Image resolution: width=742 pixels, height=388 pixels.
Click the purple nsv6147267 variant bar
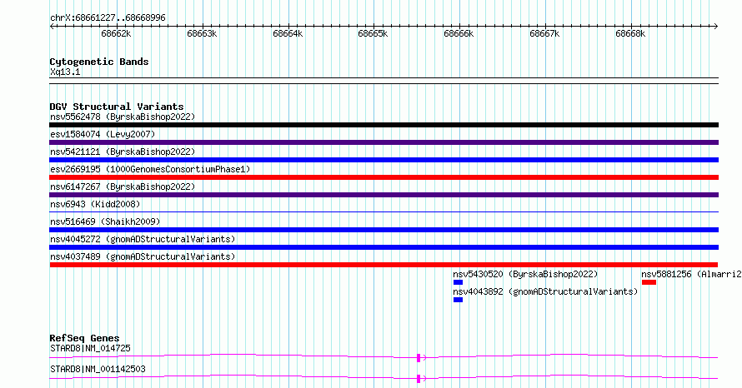[384, 195]
